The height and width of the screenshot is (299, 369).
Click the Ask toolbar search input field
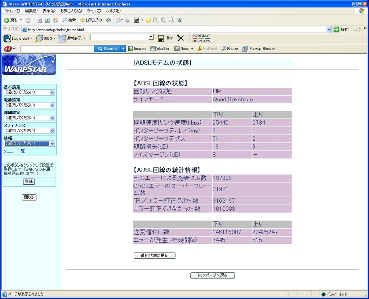click(57, 49)
